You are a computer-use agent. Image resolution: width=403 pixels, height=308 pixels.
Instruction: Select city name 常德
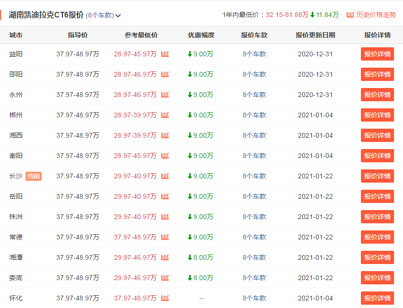pyautogui.click(x=16, y=237)
